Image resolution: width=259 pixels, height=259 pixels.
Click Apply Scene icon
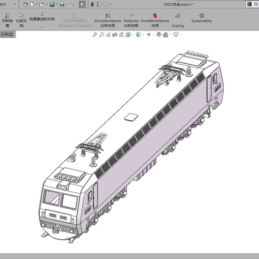[x=166, y=35]
